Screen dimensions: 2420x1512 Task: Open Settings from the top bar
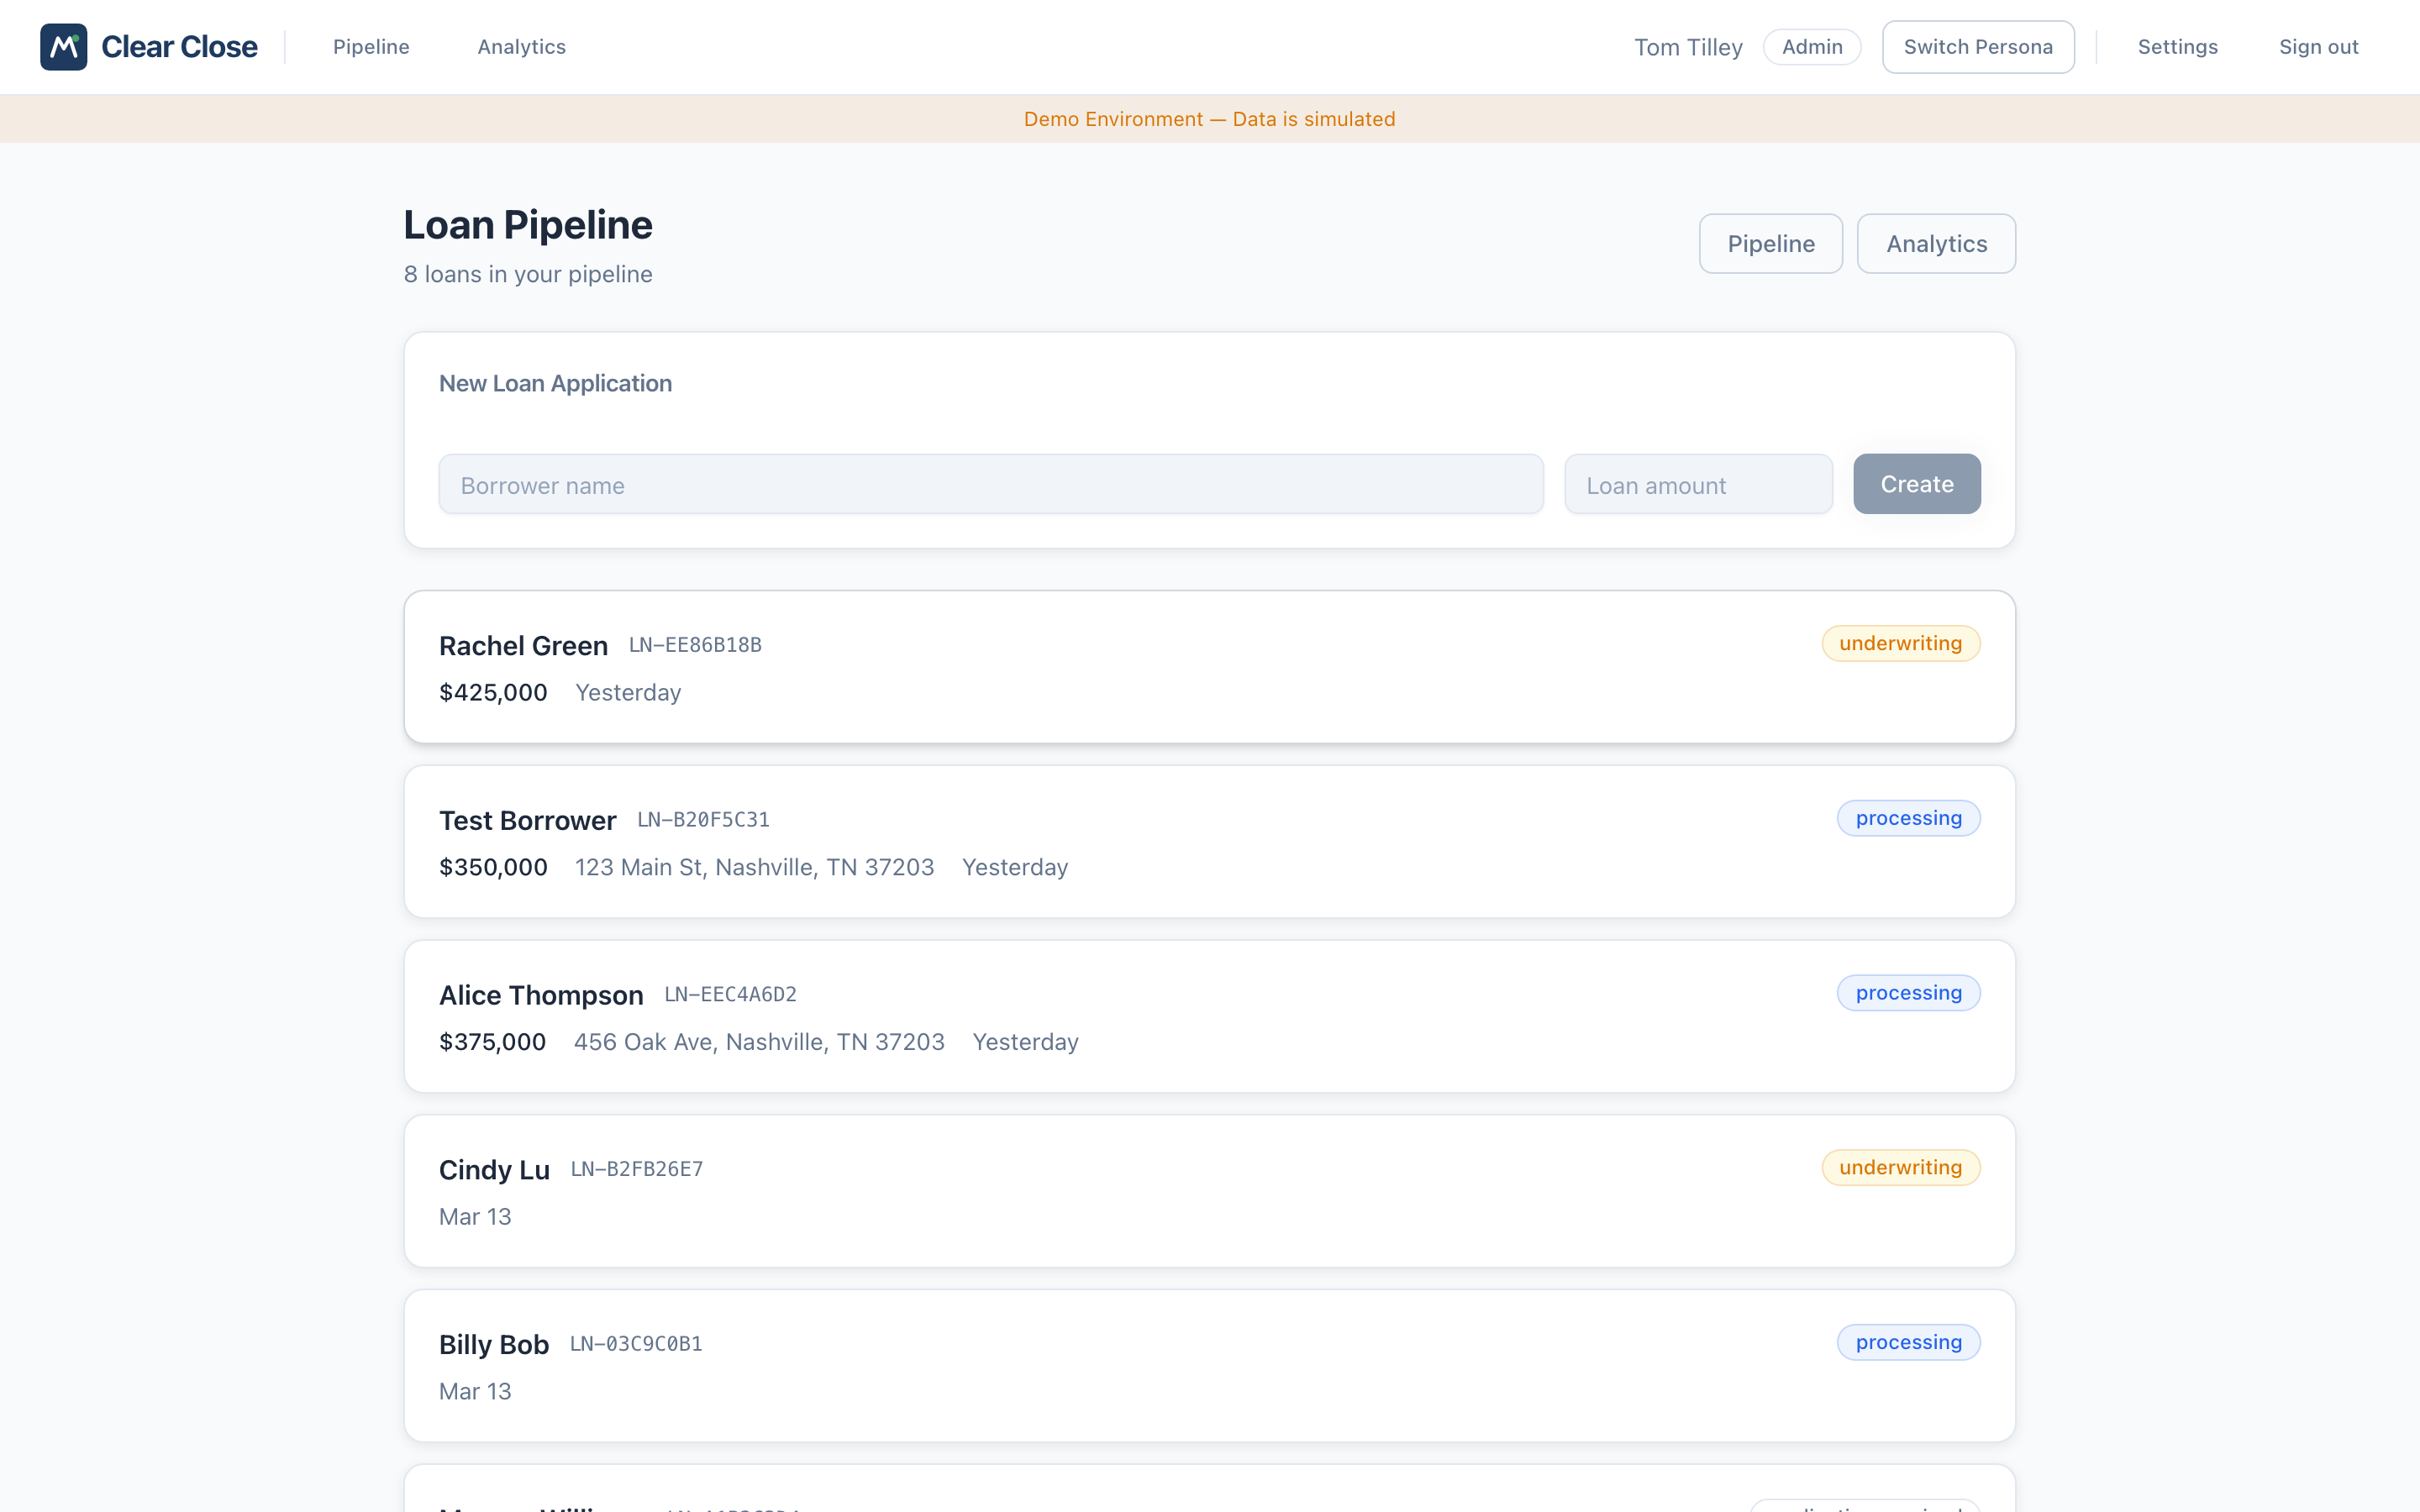pos(2178,46)
